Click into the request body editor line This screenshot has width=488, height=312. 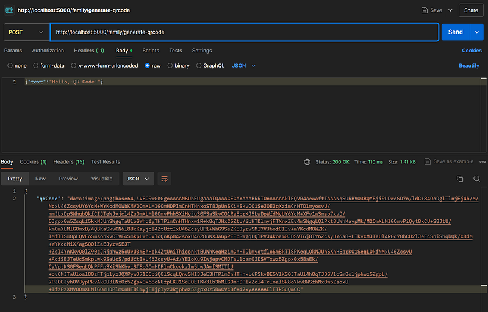(252, 82)
